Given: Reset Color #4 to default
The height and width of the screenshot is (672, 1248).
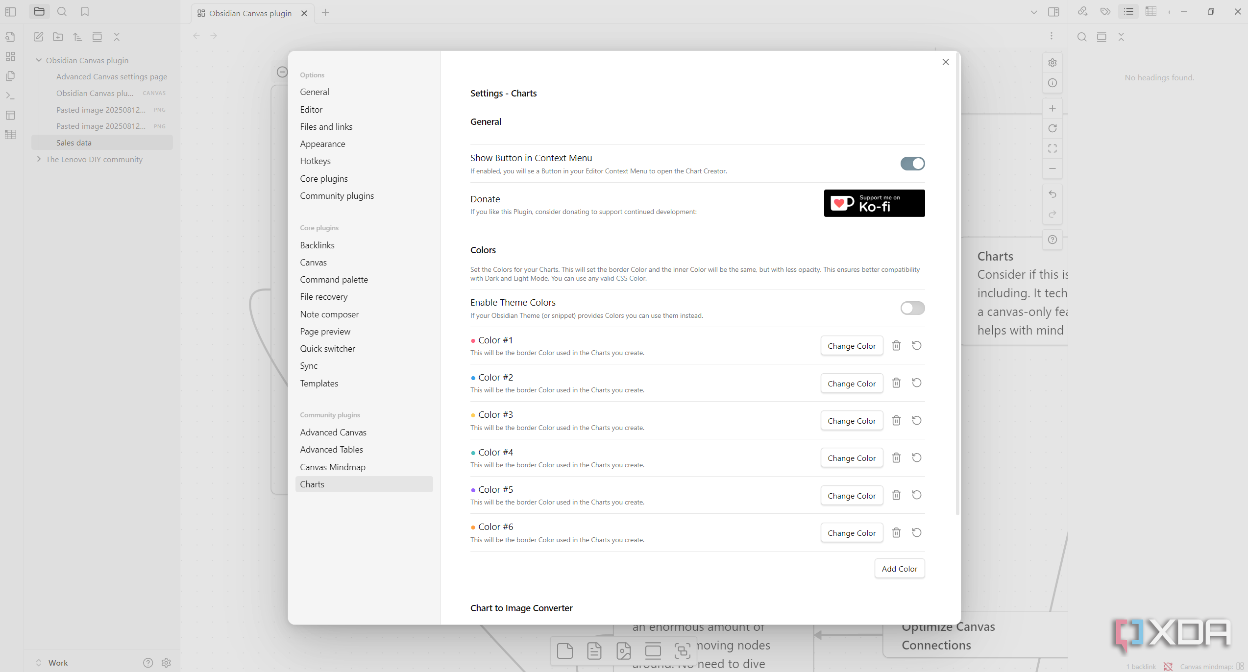Looking at the screenshot, I should point(917,458).
